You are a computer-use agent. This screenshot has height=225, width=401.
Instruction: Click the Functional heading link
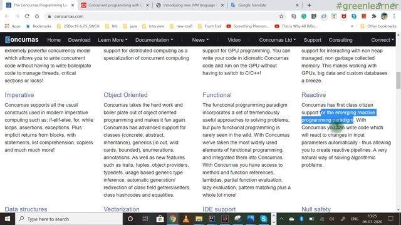(217, 95)
